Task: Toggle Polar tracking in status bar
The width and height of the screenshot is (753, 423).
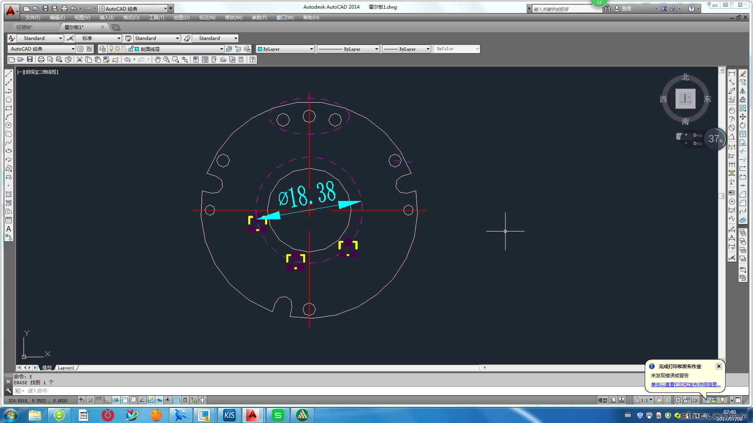Action: point(116,400)
